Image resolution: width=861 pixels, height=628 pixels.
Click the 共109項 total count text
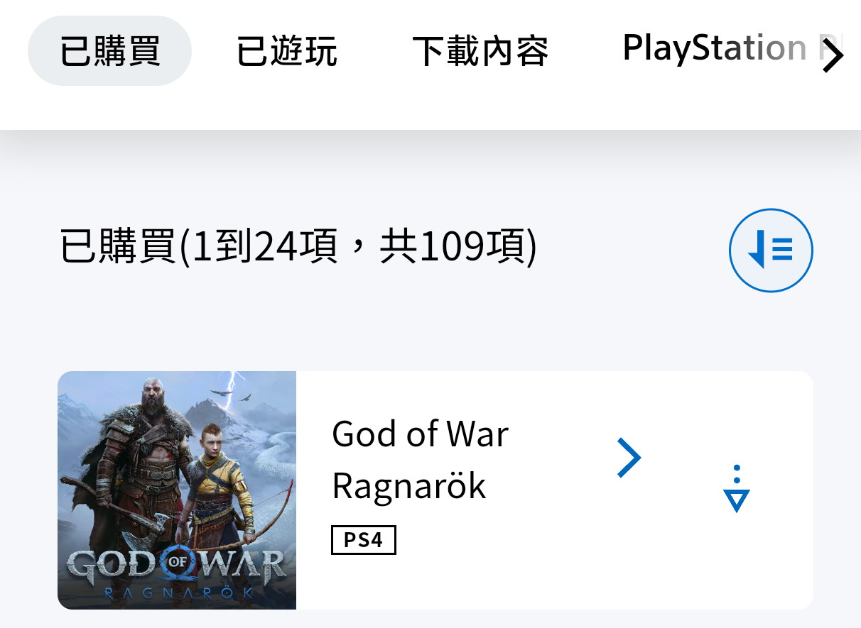click(458, 247)
